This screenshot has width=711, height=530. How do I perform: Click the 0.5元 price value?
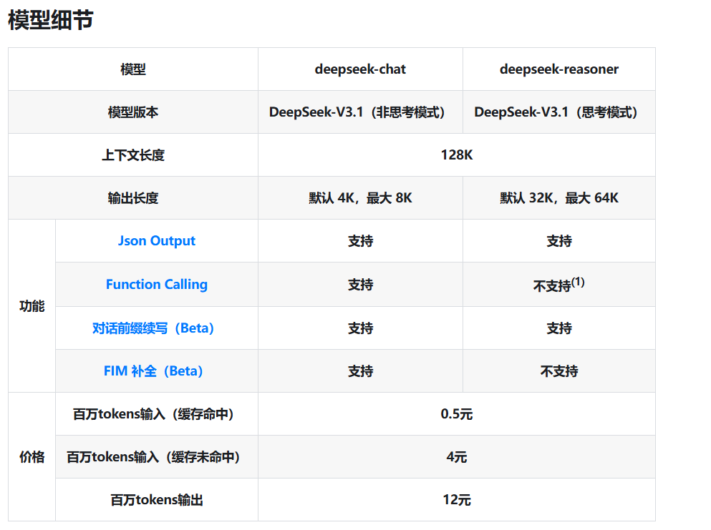click(457, 414)
